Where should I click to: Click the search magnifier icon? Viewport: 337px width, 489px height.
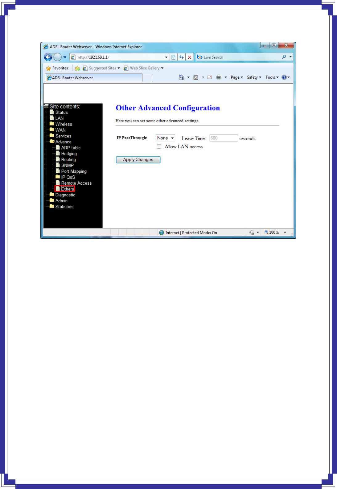click(284, 57)
